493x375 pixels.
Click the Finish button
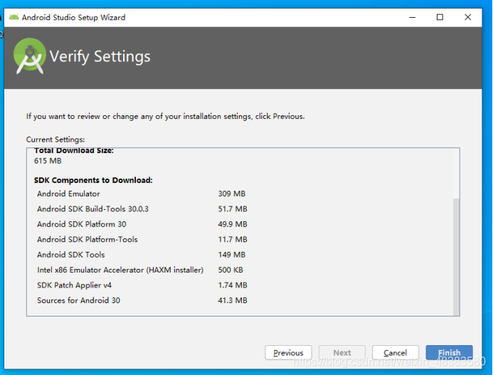(x=449, y=352)
